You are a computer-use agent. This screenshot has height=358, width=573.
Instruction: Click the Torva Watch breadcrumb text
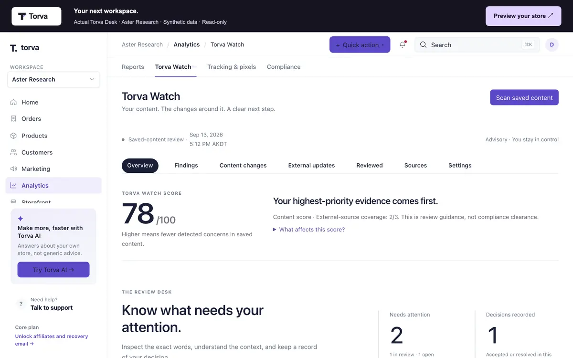(x=227, y=44)
